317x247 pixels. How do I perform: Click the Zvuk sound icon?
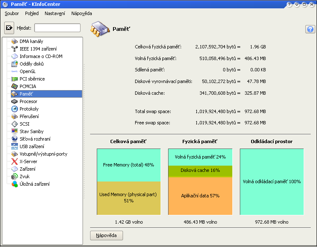coord(15,176)
